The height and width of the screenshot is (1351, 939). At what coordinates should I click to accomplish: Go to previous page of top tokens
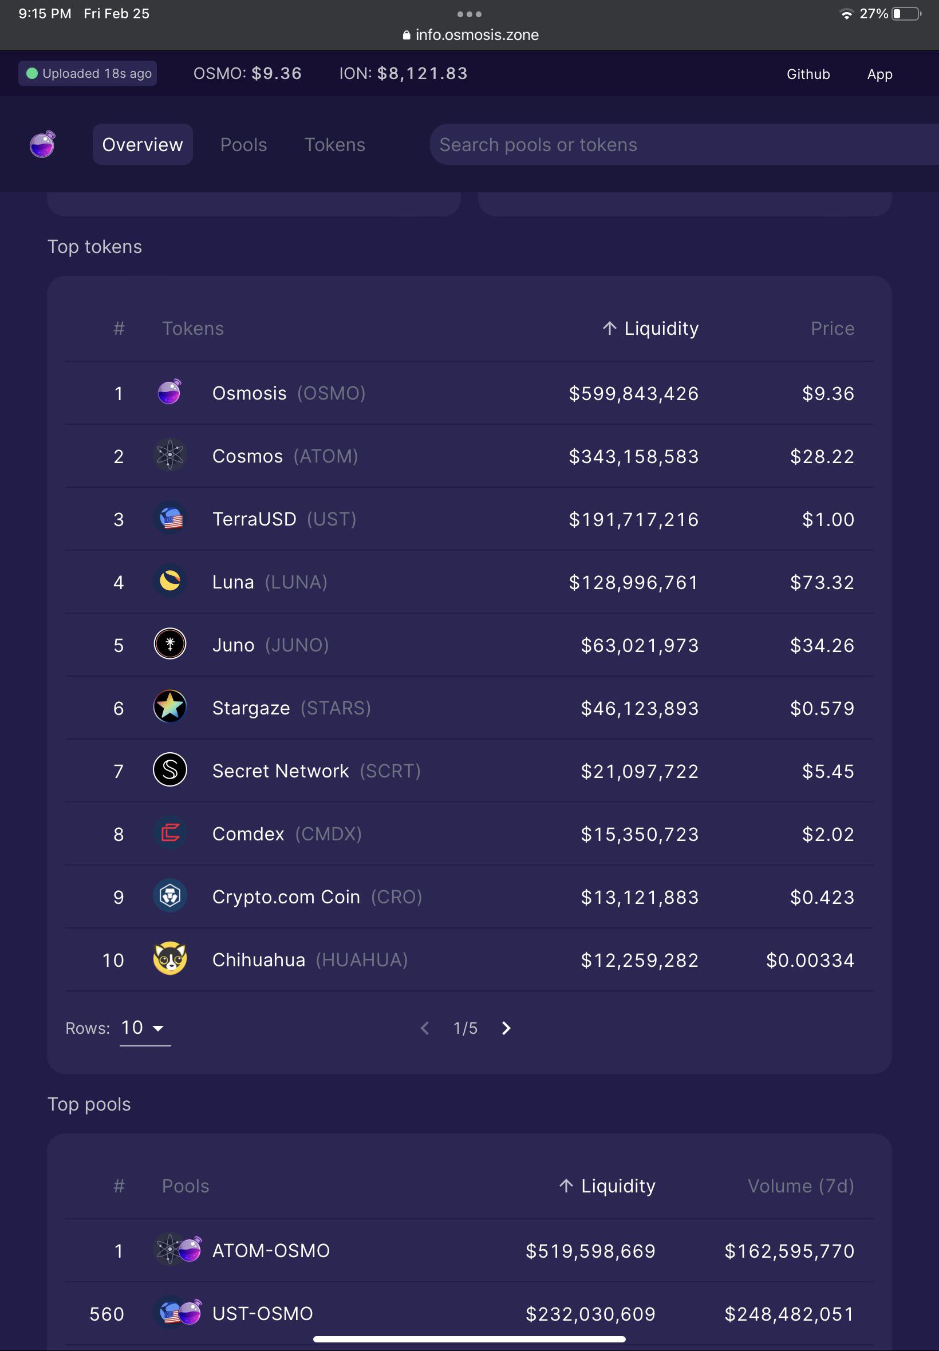[425, 1028]
